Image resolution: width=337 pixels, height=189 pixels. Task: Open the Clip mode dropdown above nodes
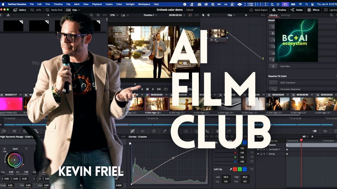231,15
